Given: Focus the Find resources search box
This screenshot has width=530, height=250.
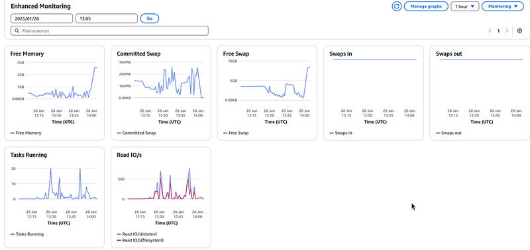Looking at the screenshot, I should 109,30.
